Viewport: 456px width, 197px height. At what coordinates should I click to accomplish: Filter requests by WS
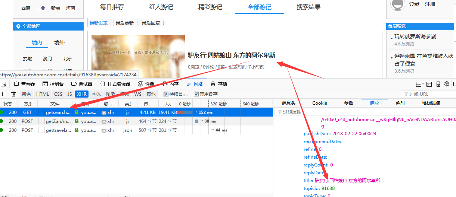point(138,94)
